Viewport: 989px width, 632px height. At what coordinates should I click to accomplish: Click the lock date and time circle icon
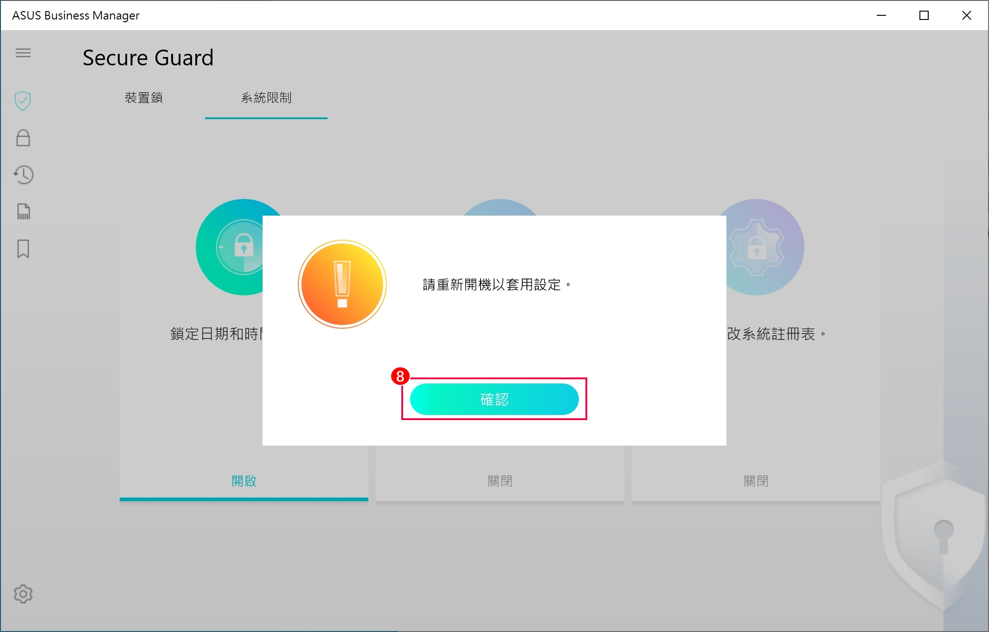click(230, 247)
